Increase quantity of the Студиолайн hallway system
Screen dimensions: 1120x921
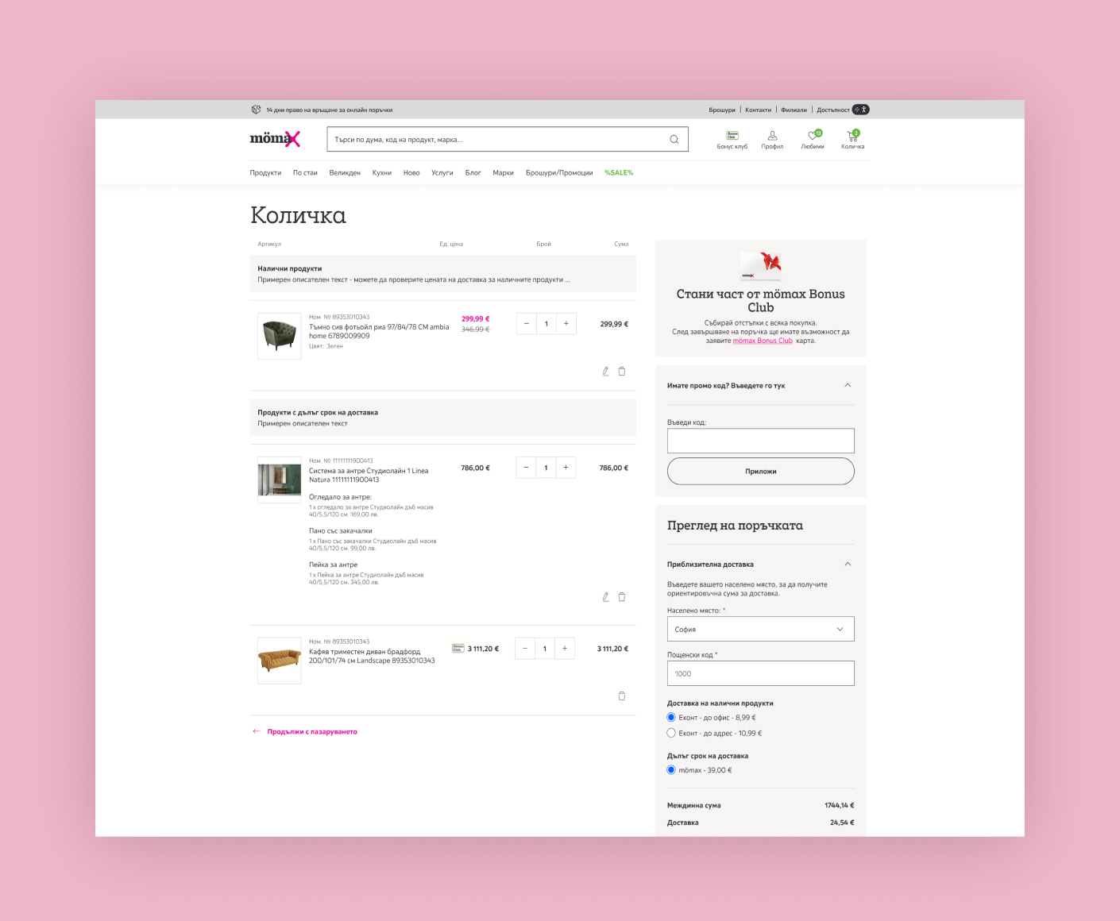tap(566, 468)
